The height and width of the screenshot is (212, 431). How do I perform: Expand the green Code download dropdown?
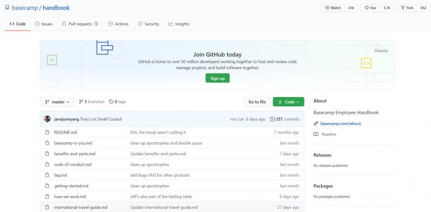tap(288, 102)
